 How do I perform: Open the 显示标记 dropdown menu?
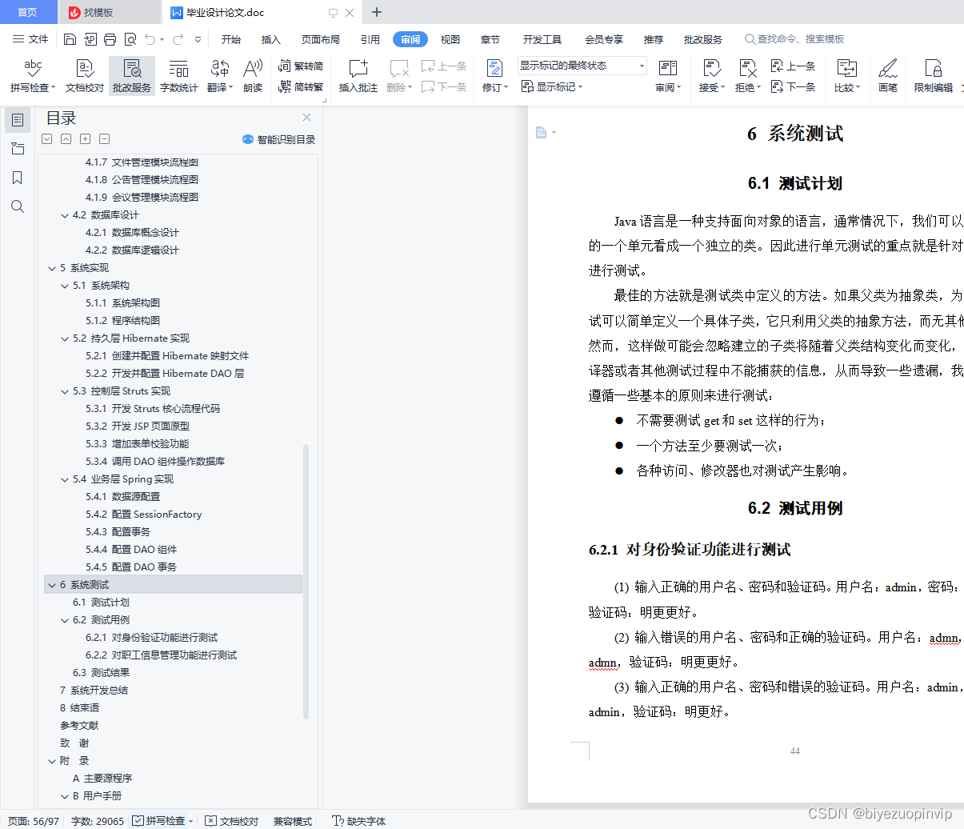pyautogui.click(x=552, y=86)
